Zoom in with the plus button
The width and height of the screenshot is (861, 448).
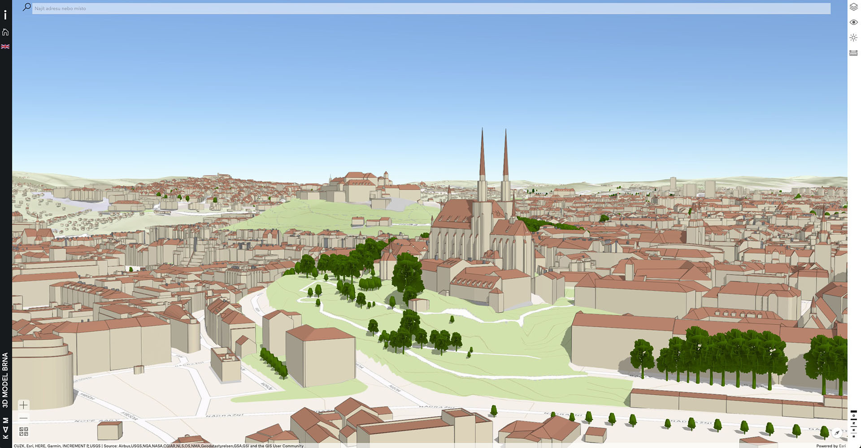coord(24,405)
